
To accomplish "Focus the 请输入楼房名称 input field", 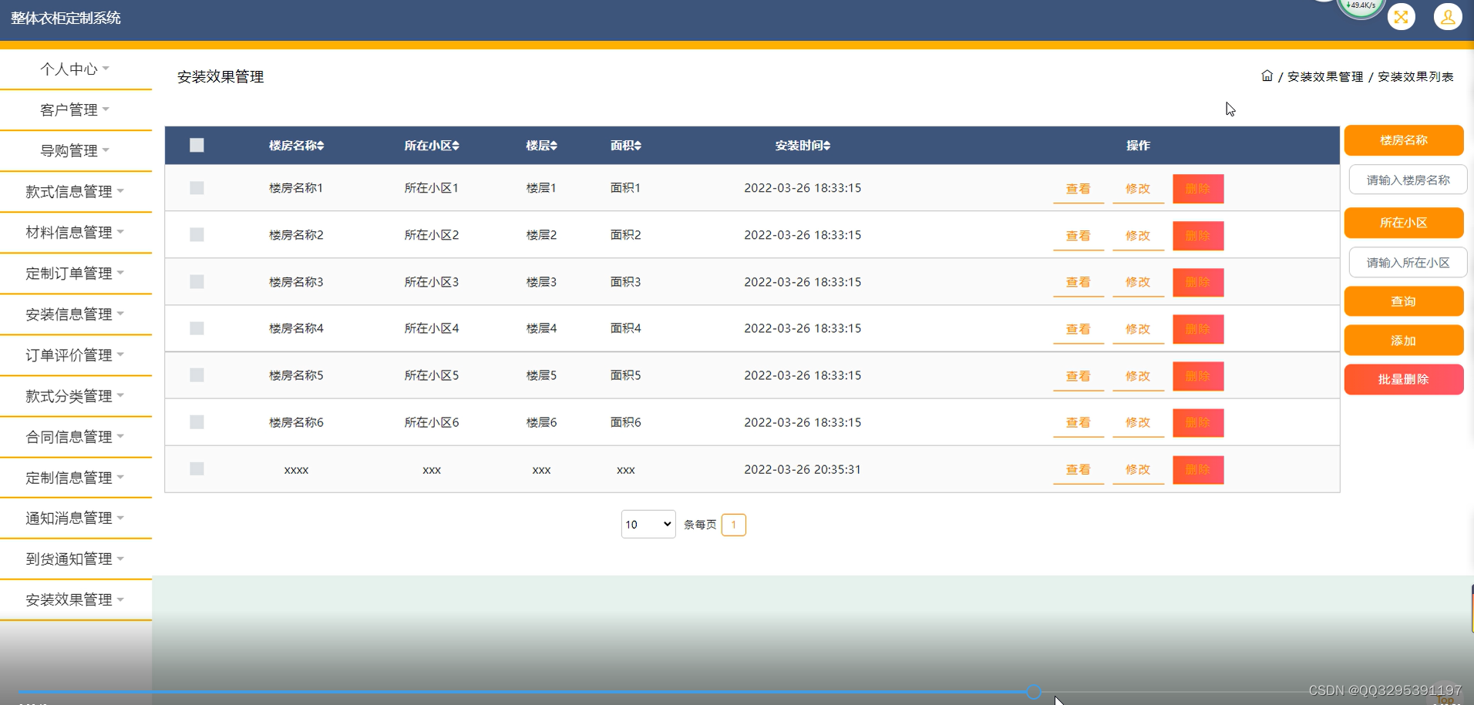I will tap(1408, 180).
